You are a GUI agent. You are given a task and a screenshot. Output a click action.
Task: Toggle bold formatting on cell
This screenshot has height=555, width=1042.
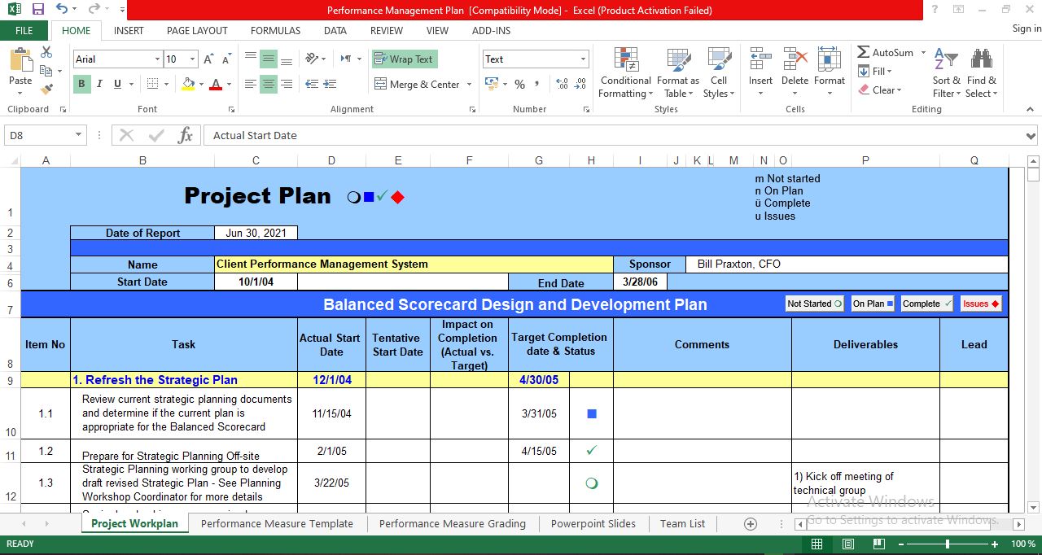tap(81, 84)
